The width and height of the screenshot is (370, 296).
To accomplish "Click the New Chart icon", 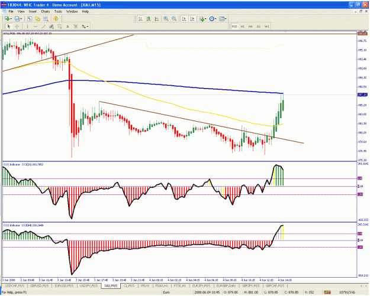I will coord(7,18).
